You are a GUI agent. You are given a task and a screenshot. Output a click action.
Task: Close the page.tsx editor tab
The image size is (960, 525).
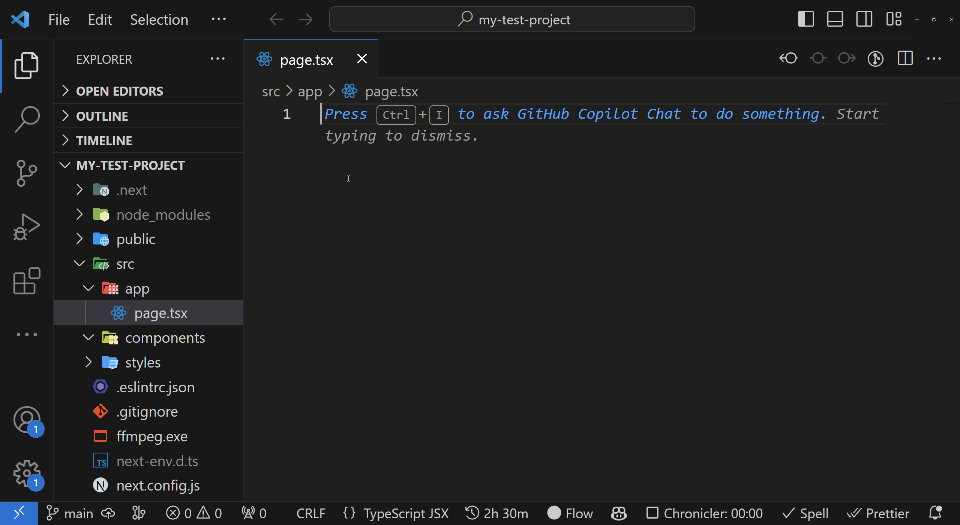point(362,59)
